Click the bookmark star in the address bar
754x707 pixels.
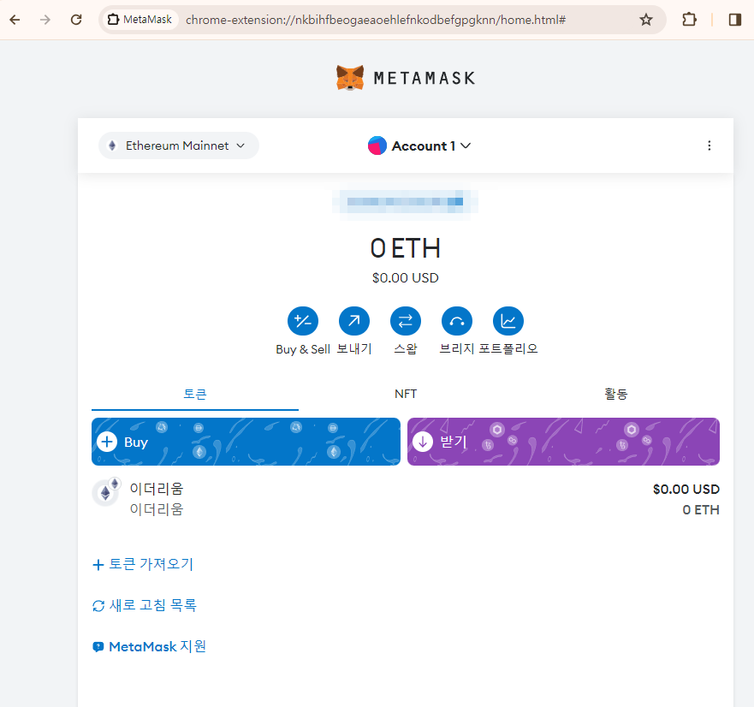(x=646, y=18)
